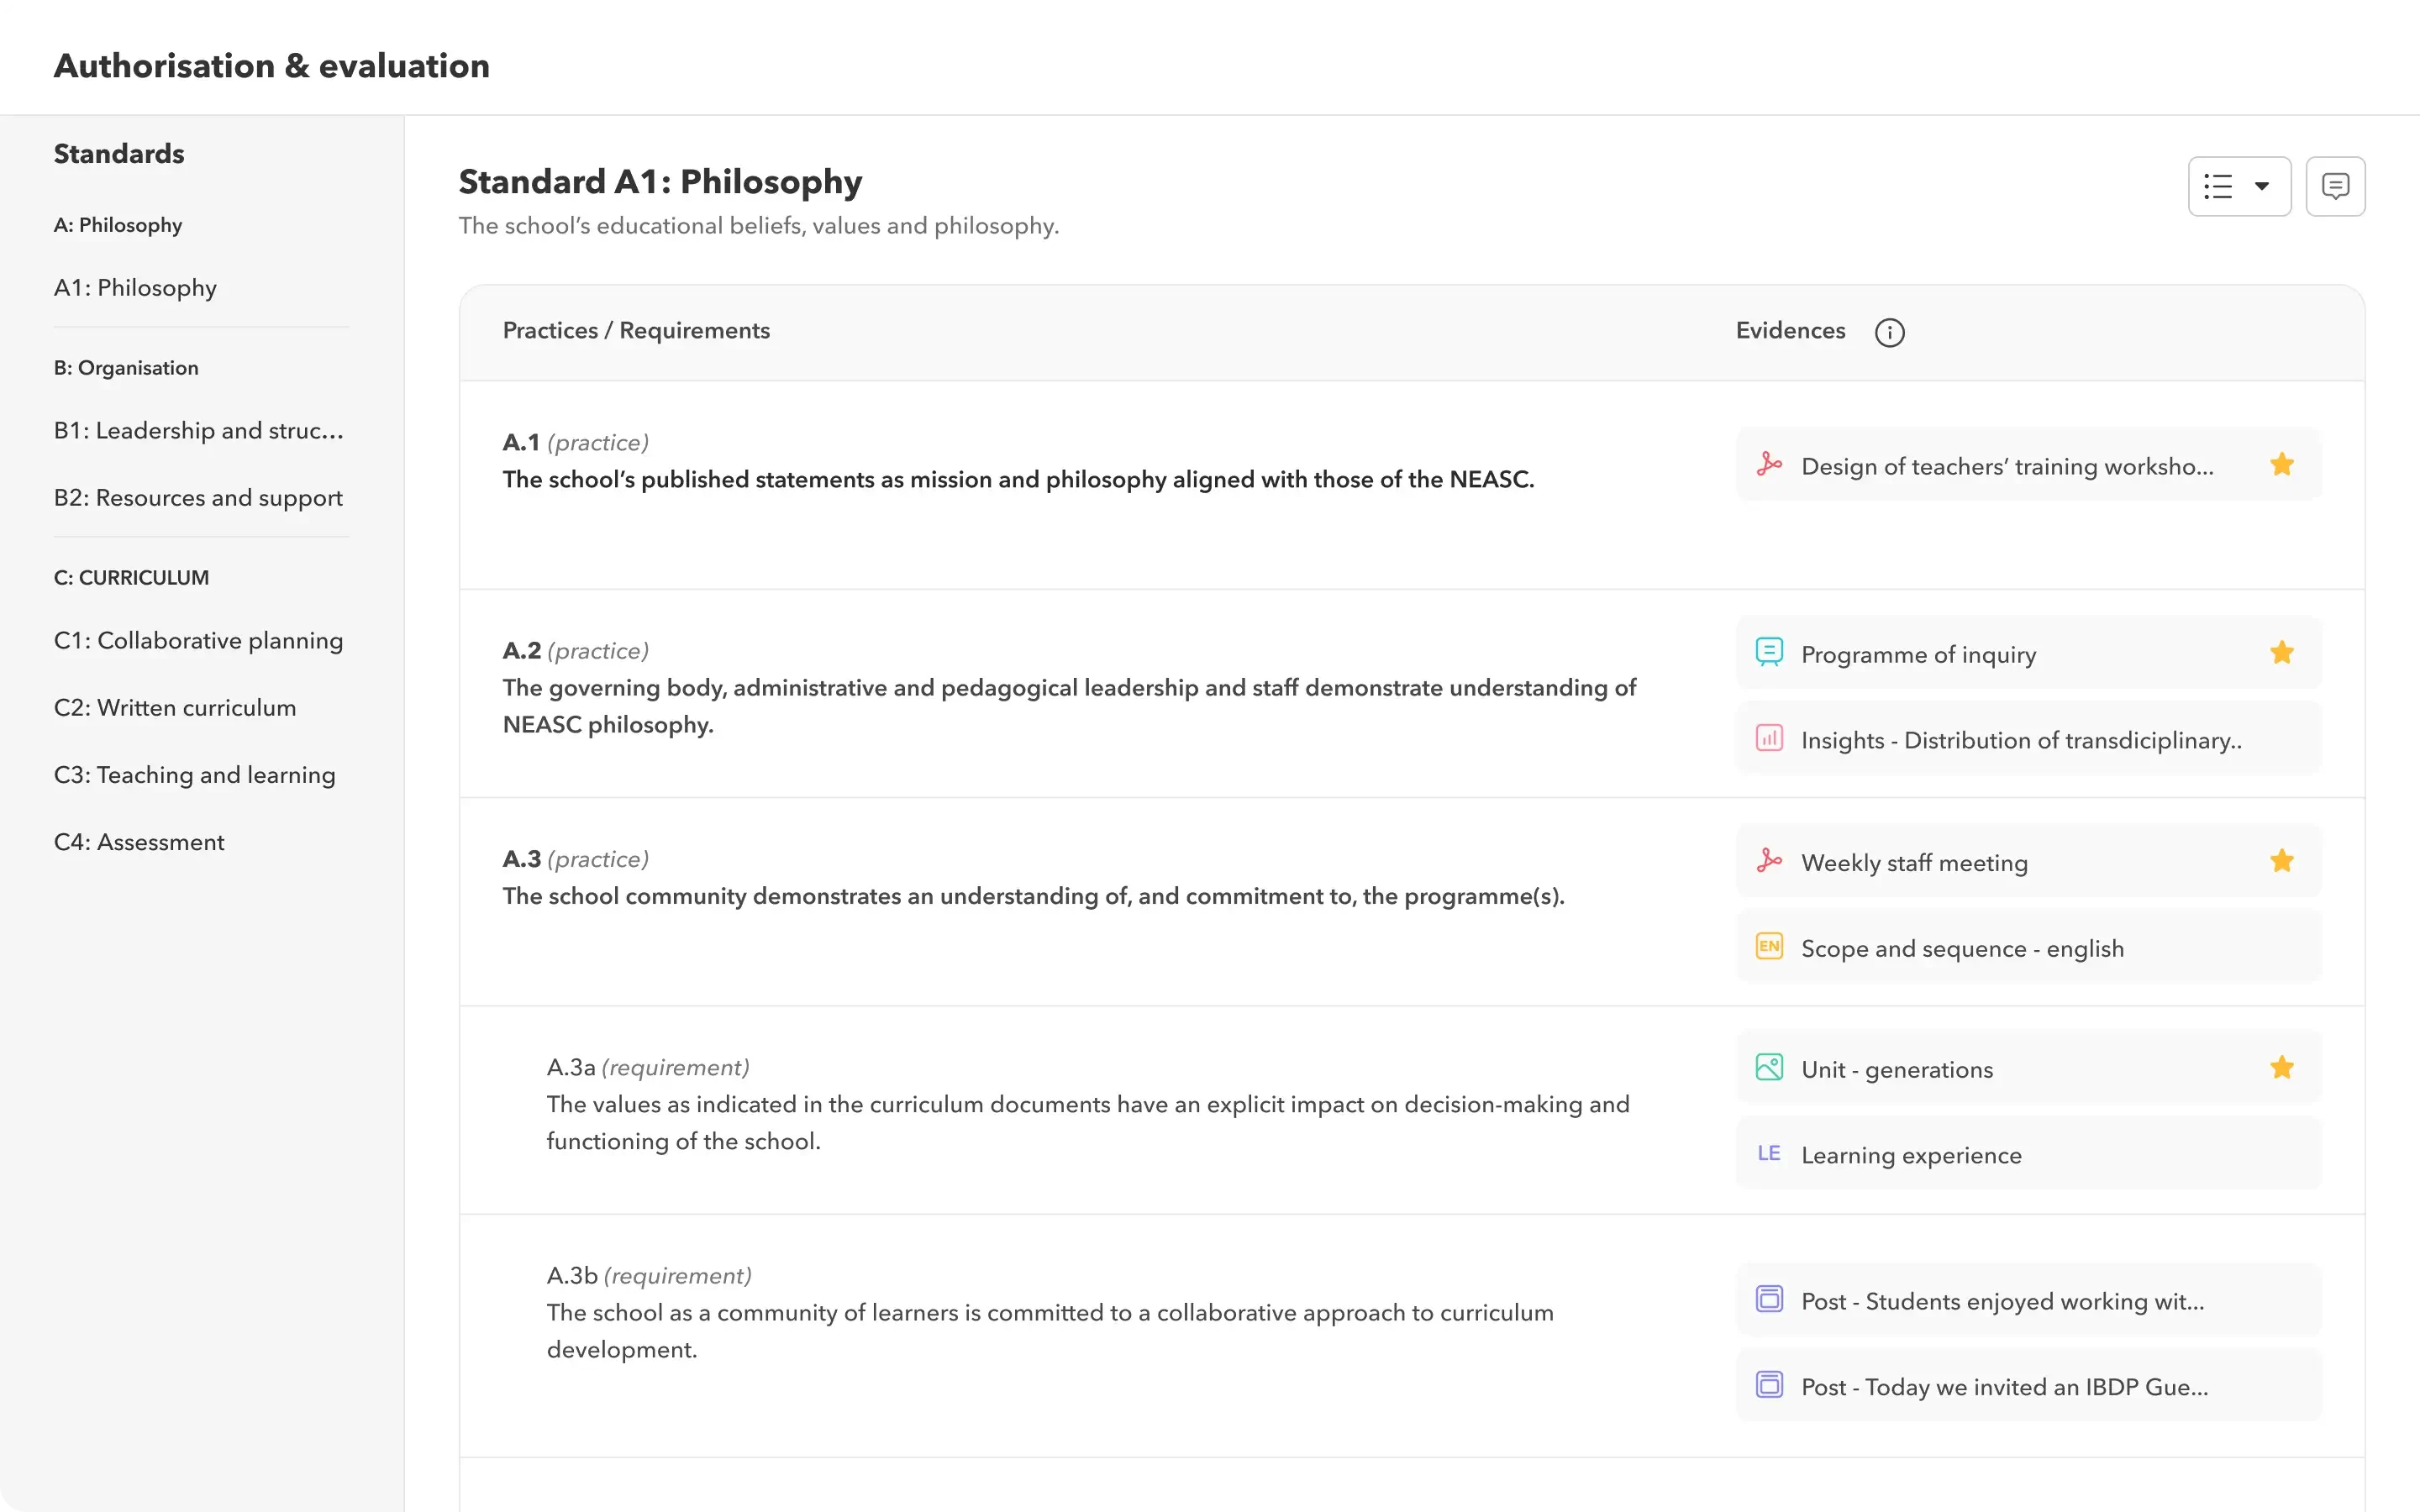Open C4: Assessment from the sidebar

tap(139, 841)
